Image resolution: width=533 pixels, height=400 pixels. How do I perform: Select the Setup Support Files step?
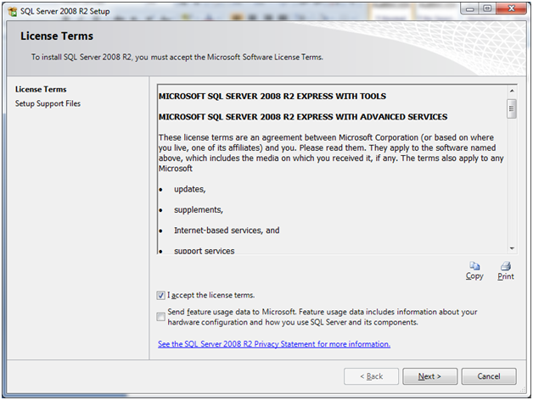click(48, 103)
